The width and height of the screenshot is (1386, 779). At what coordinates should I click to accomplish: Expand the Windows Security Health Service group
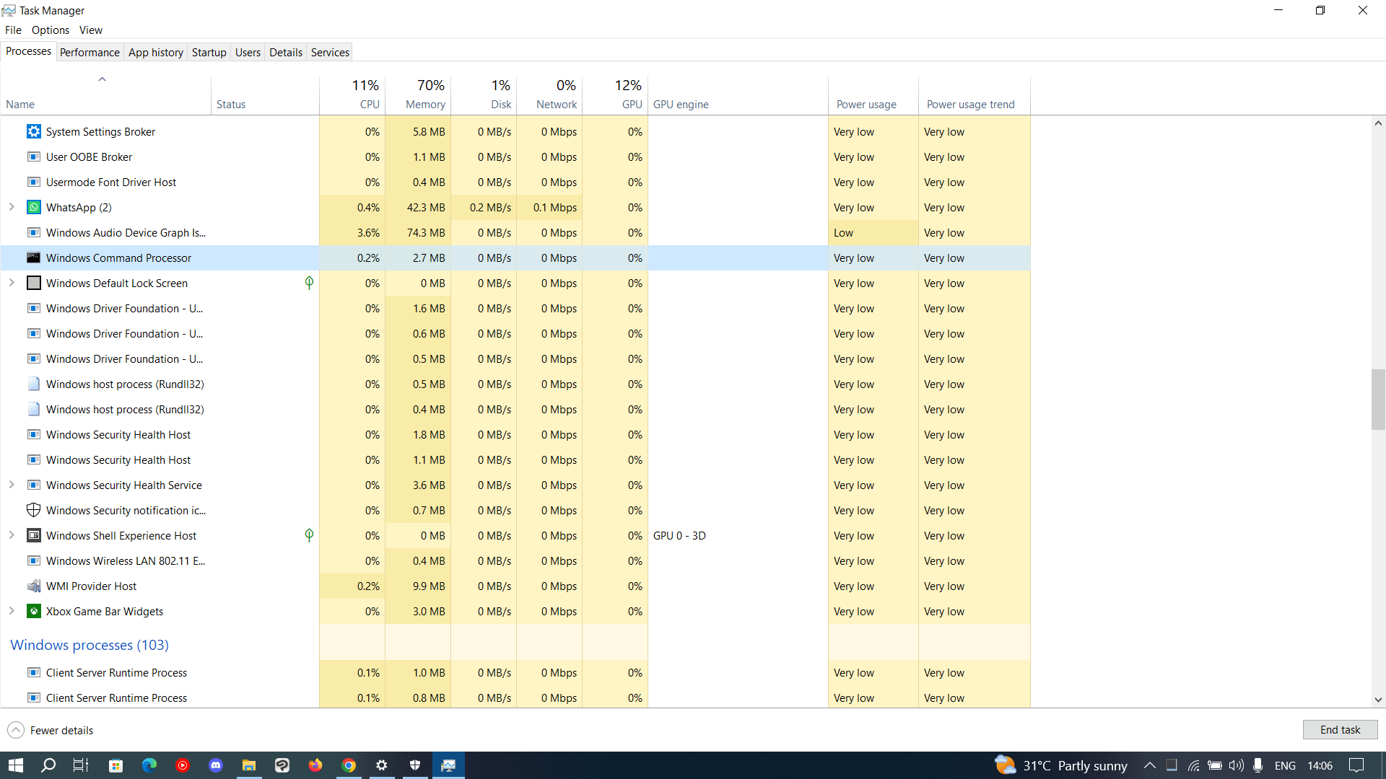click(x=12, y=485)
